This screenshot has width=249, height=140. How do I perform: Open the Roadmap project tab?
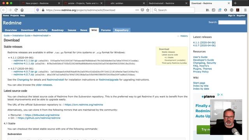pos(58,30)
